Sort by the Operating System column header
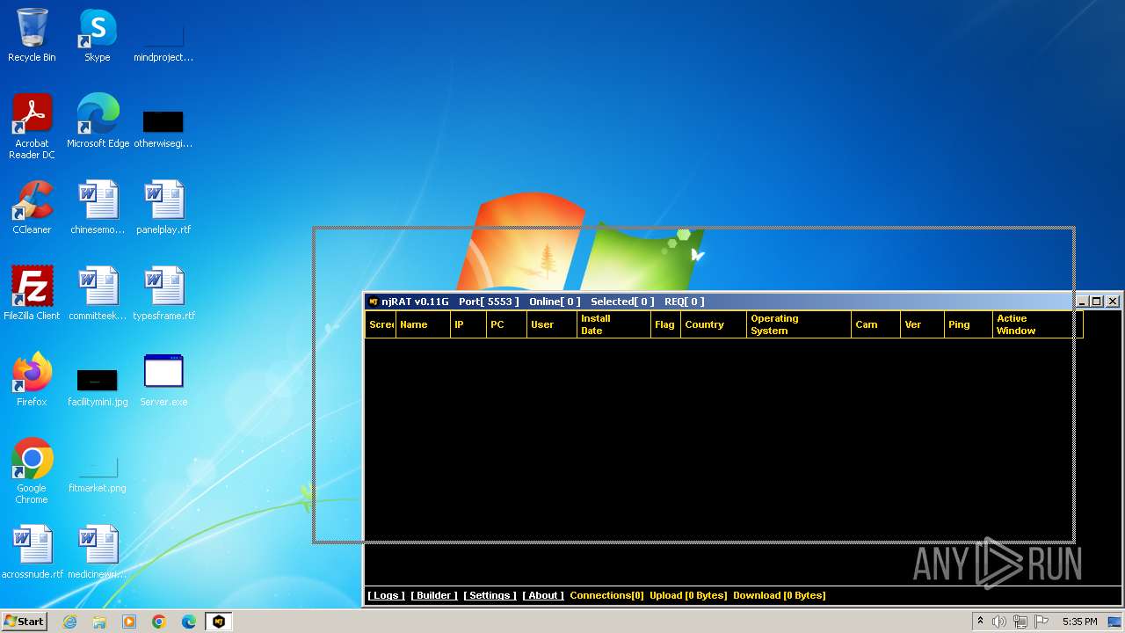Screen dimensions: 1125x633 [x=799, y=324]
